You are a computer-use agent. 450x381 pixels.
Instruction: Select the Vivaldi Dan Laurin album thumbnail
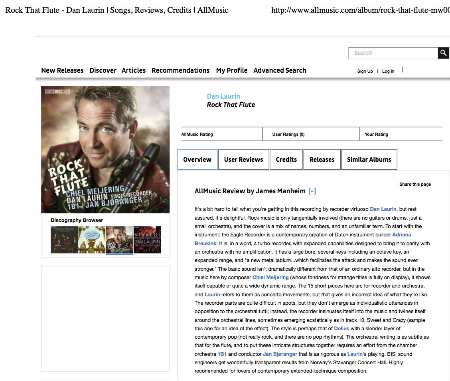click(147, 240)
